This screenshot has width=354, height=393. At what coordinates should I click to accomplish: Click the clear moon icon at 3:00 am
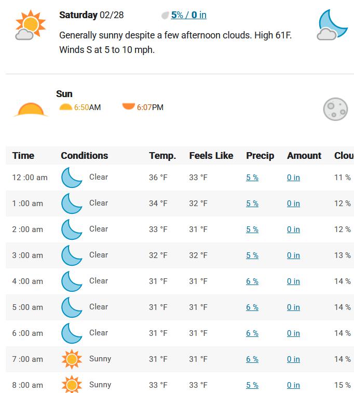(72, 255)
